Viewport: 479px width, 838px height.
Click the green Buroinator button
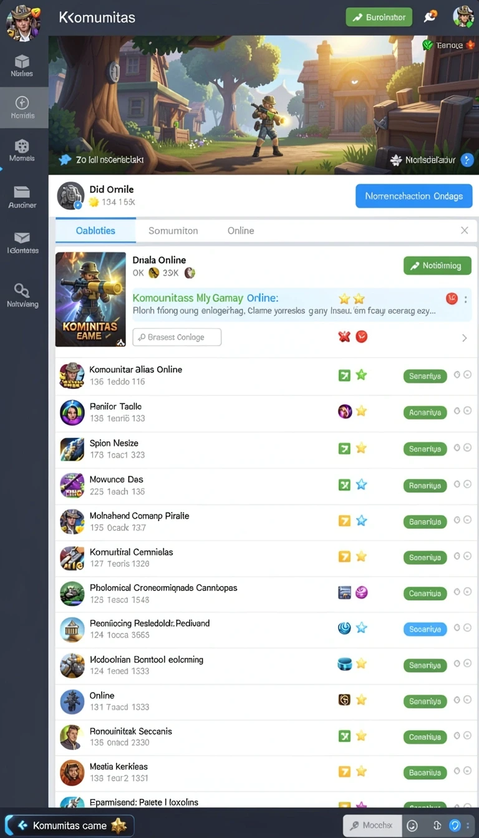pos(379,17)
